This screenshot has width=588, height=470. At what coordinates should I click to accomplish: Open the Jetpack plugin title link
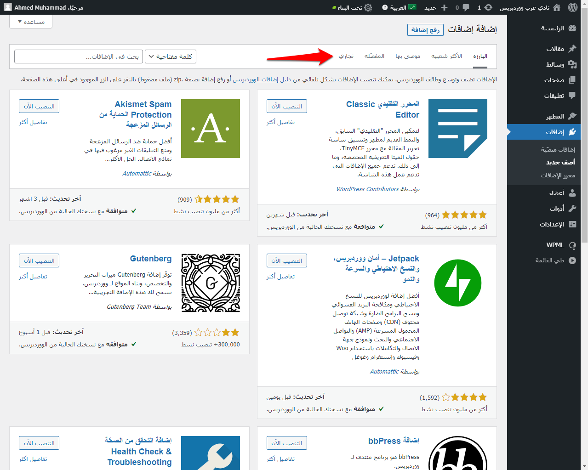coord(377,269)
